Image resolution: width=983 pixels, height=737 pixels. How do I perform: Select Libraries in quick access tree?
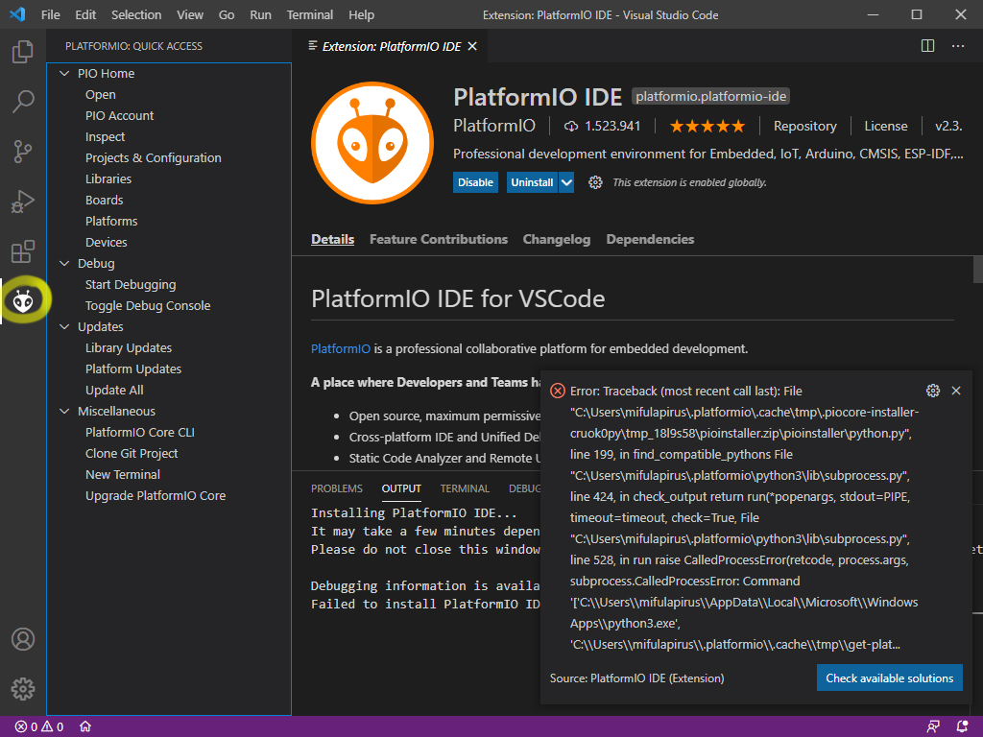pos(108,179)
